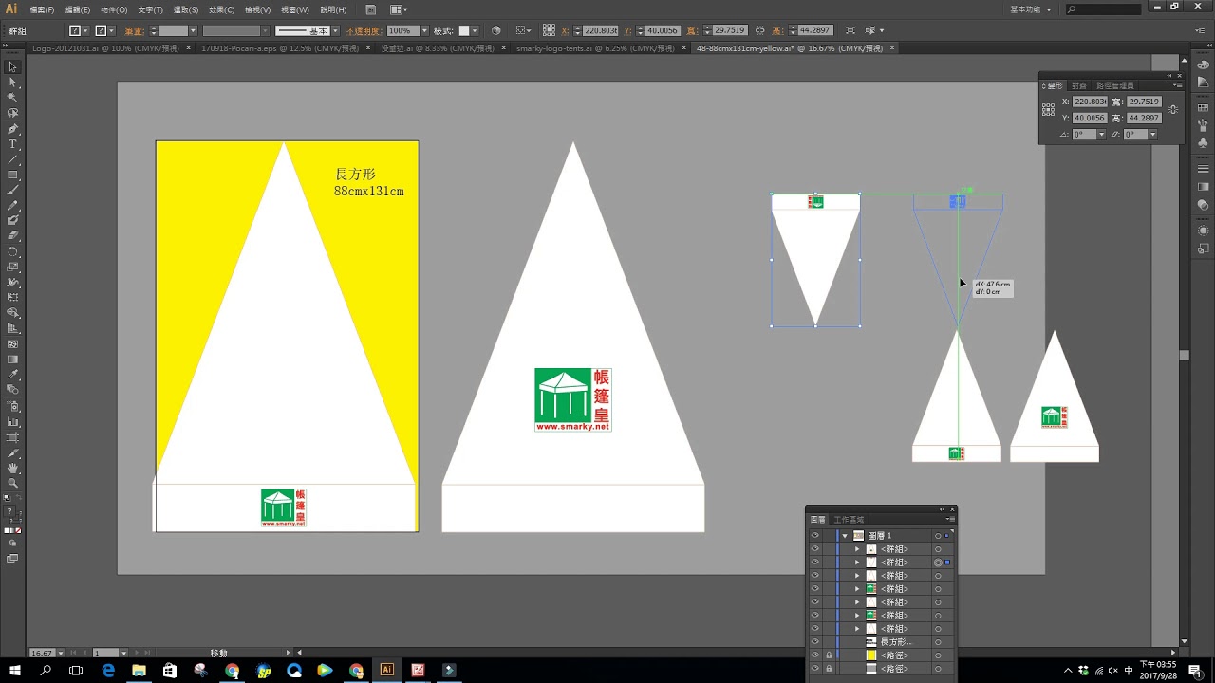Switch to 工作區域 panel tab

pyautogui.click(x=849, y=520)
